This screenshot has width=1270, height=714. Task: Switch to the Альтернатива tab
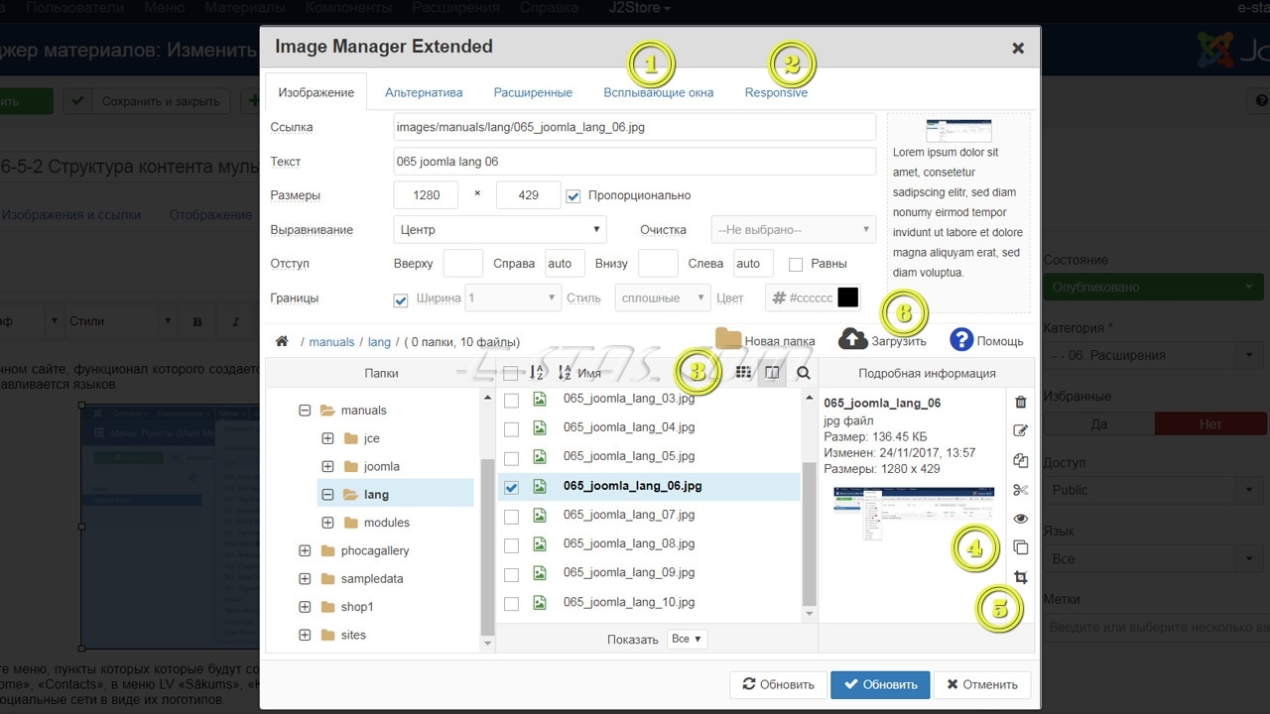pyautogui.click(x=424, y=92)
